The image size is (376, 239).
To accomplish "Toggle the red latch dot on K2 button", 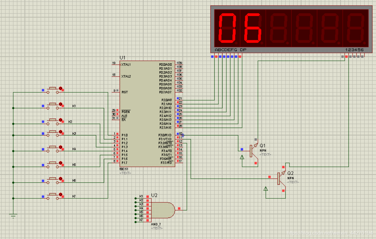I will pyautogui.click(x=60, y=120).
